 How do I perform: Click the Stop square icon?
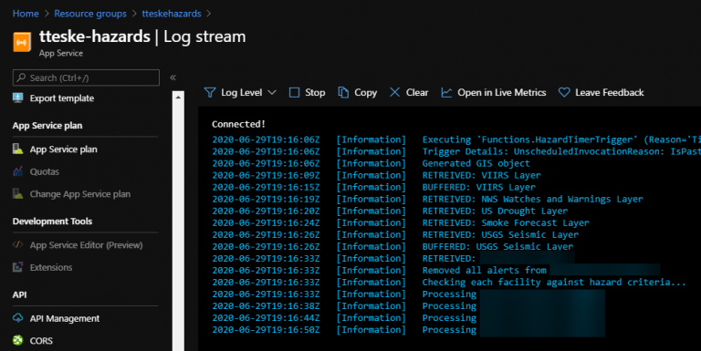tap(294, 92)
